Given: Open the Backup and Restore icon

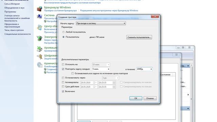Looking at the screenshot, I should (39, 49).
